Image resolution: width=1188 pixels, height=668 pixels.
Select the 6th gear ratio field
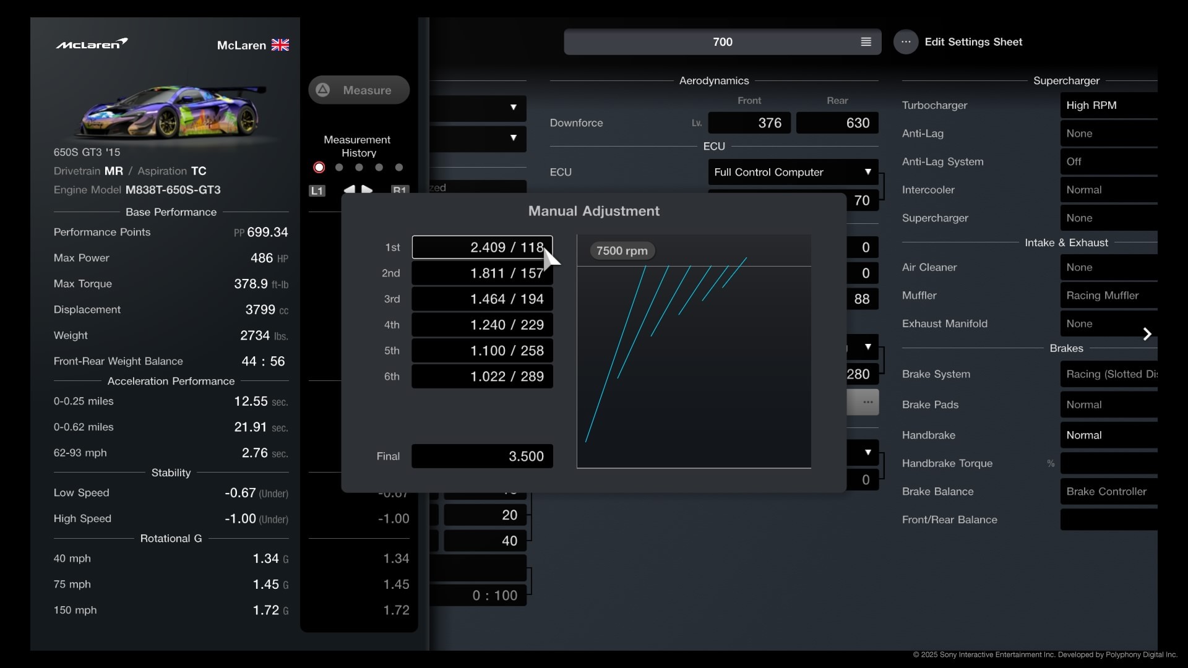[482, 377]
